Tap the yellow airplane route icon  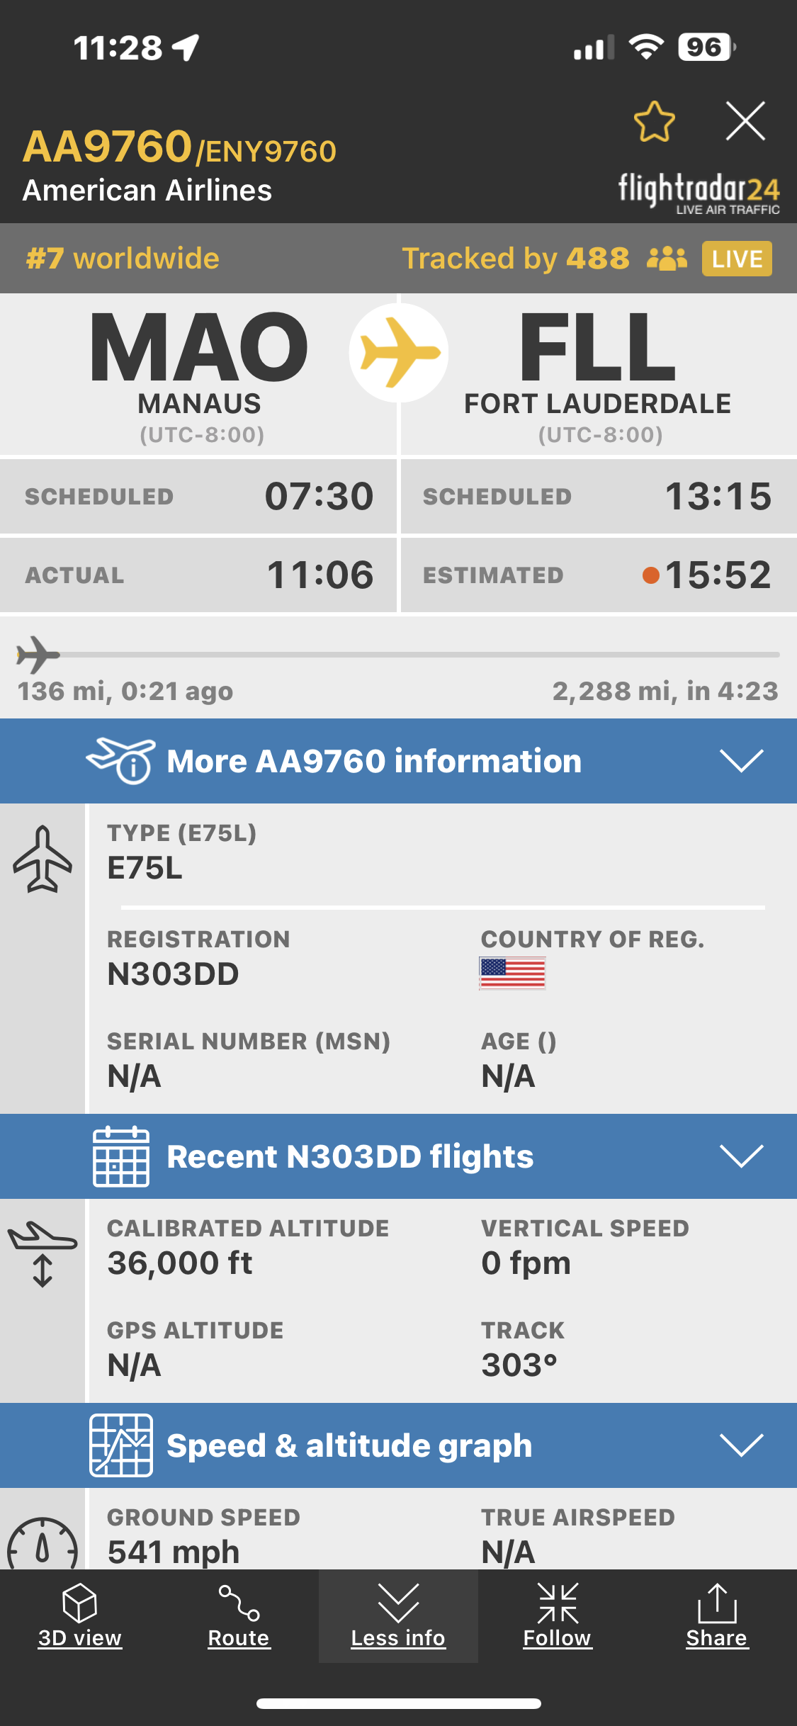399,353
